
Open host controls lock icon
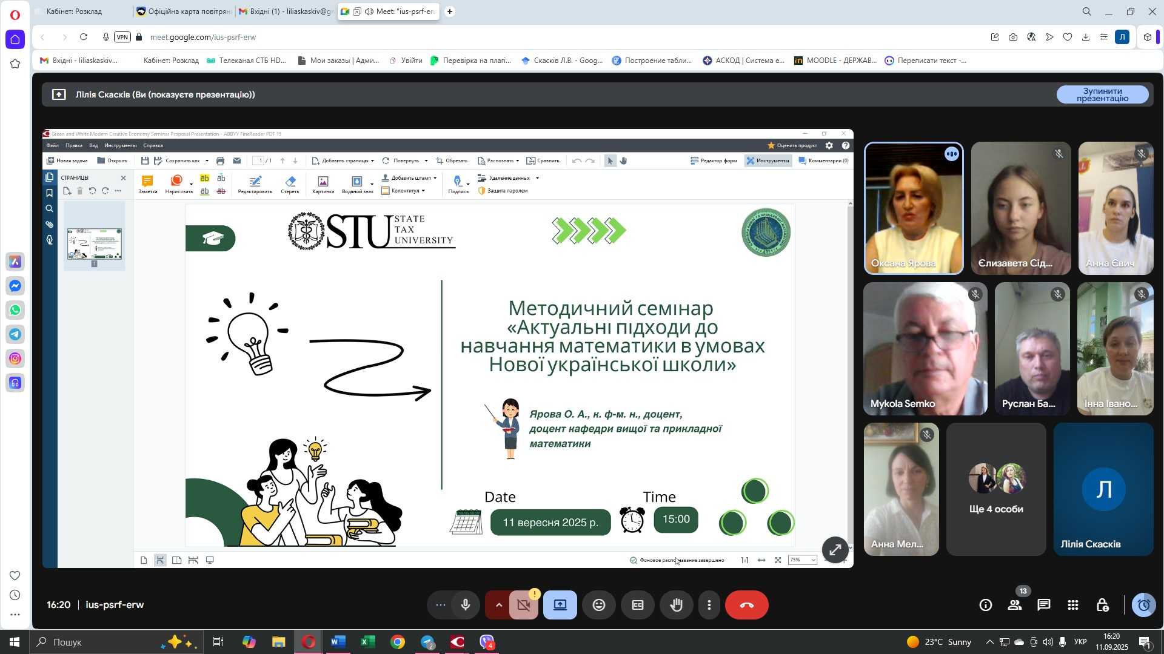click(x=1102, y=605)
